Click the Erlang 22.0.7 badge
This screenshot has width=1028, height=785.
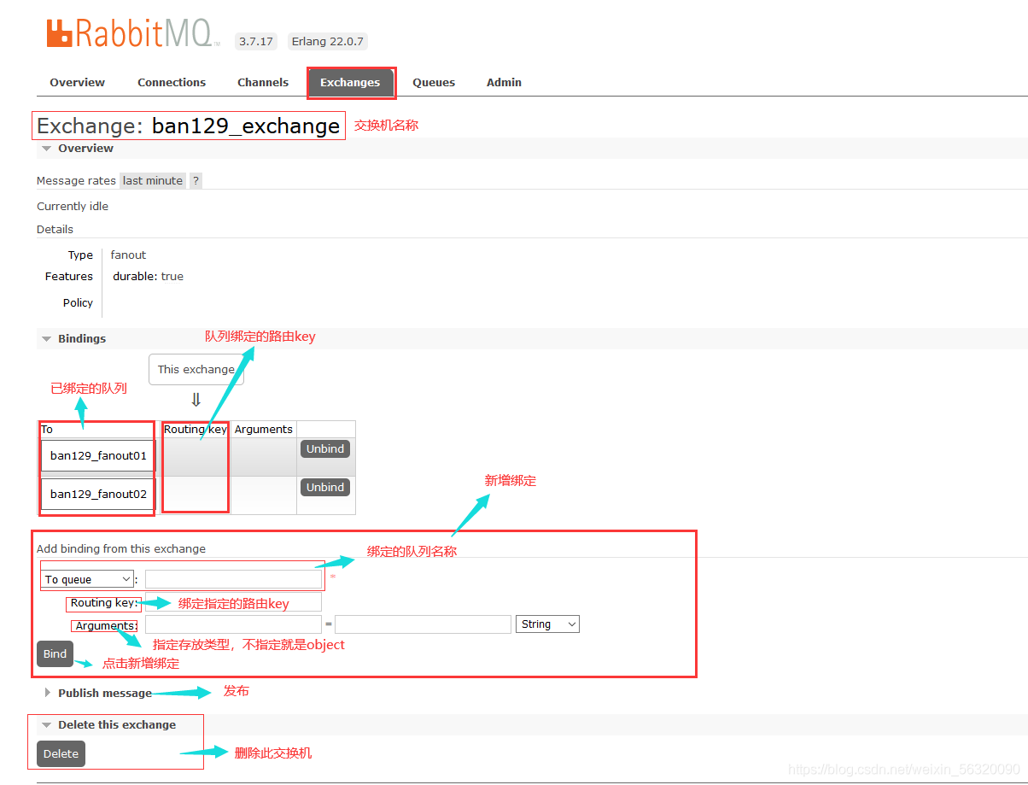pos(327,41)
